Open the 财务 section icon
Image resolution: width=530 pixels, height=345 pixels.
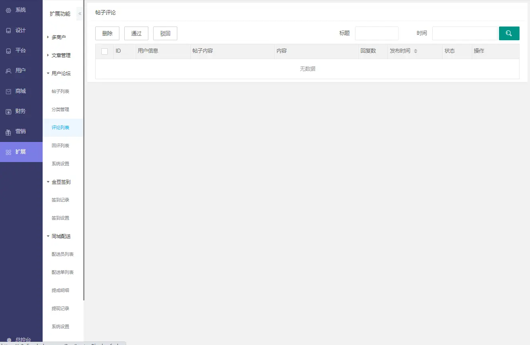point(8,111)
